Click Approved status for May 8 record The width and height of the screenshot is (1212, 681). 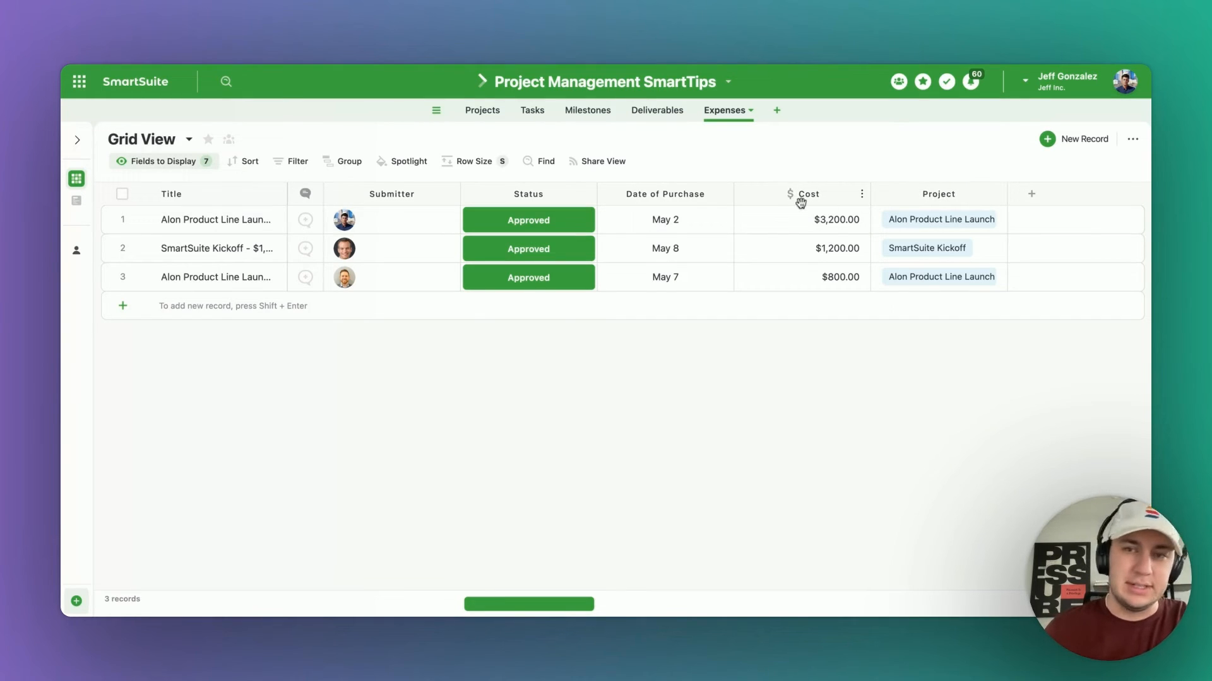(529, 248)
